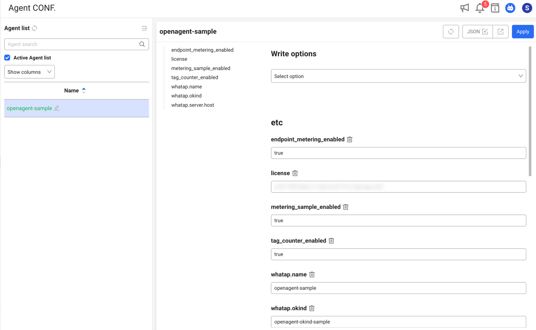This screenshot has width=536, height=330.
Task: Open the notifications bell with badge
Action: tap(480, 8)
